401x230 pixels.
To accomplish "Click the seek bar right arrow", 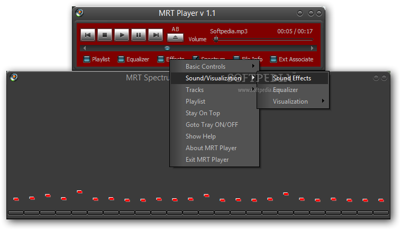I will [312, 48].
